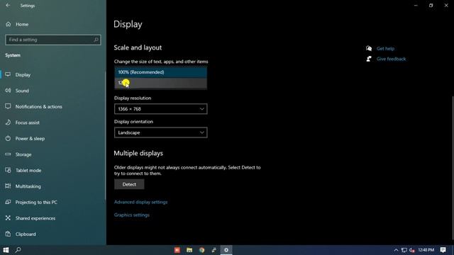
Task: Open Sound settings
Action: point(22,91)
